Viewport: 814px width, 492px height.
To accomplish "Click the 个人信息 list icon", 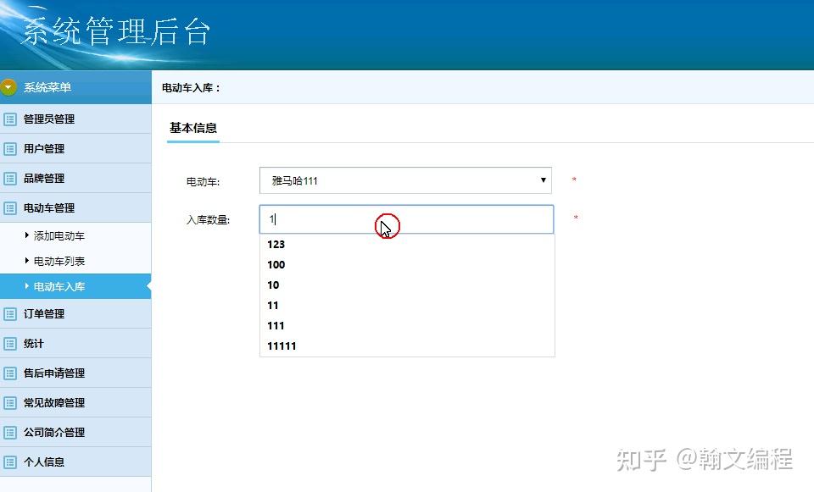I will tap(10, 462).
